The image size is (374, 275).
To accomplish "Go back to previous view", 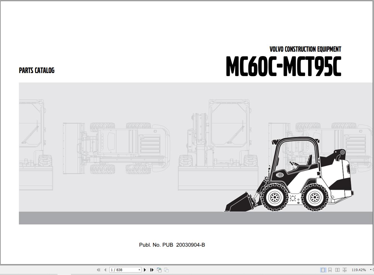I will pyautogui.click(x=159, y=270).
